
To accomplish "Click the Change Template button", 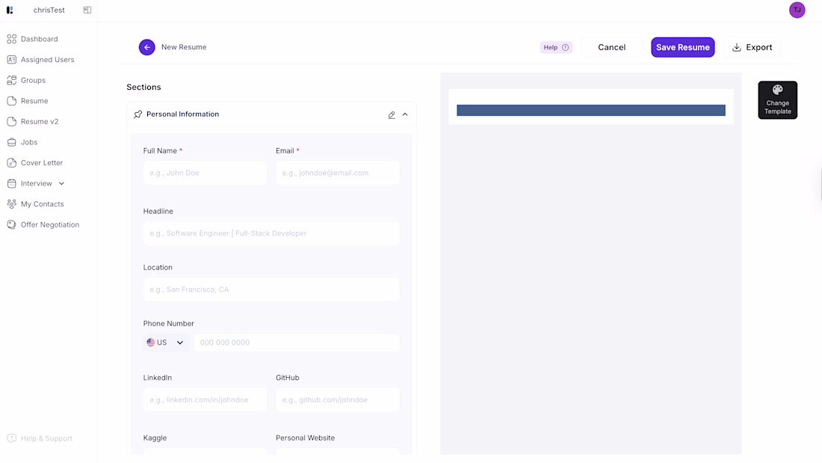I will (777, 99).
